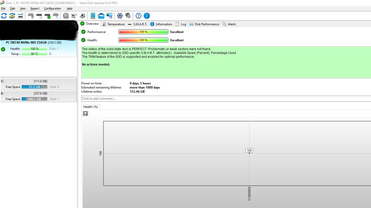Switch to the S.M.A.R.T. tab

137,24
